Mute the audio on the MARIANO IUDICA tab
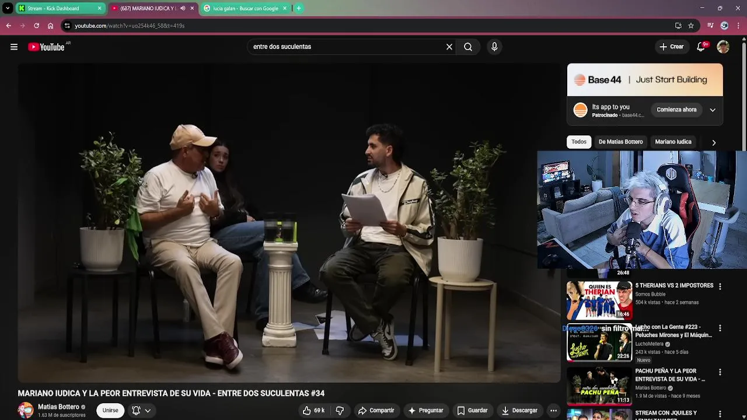The image size is (747, 420). tap(183, 8)
